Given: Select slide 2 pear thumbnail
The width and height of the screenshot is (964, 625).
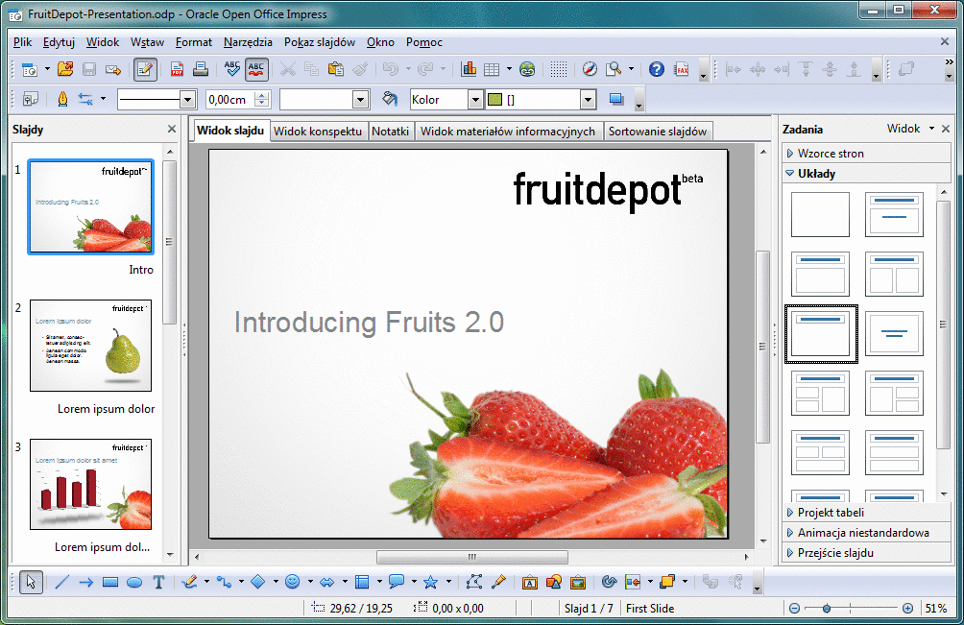Looking at the screenshot, I should pos(91,346).
